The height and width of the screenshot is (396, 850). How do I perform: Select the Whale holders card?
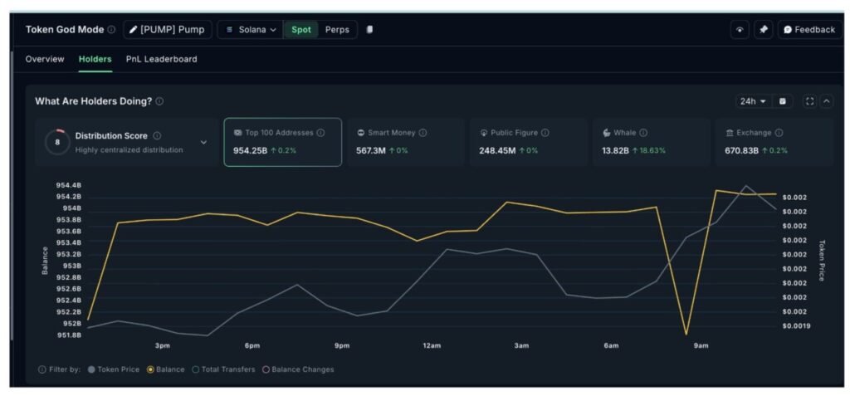pyautogui.click(x=651, y=142)
